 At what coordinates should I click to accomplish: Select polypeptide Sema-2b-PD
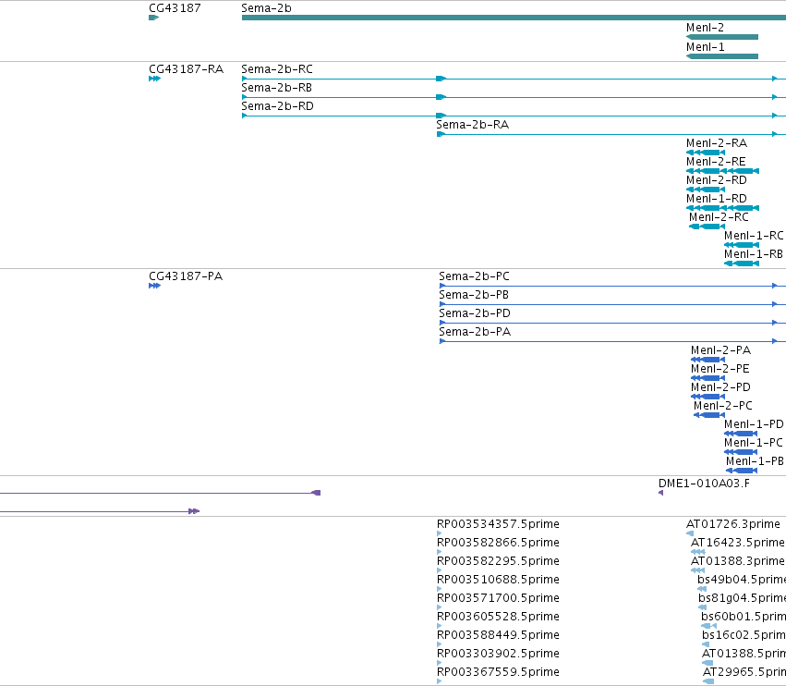(474, 313)
